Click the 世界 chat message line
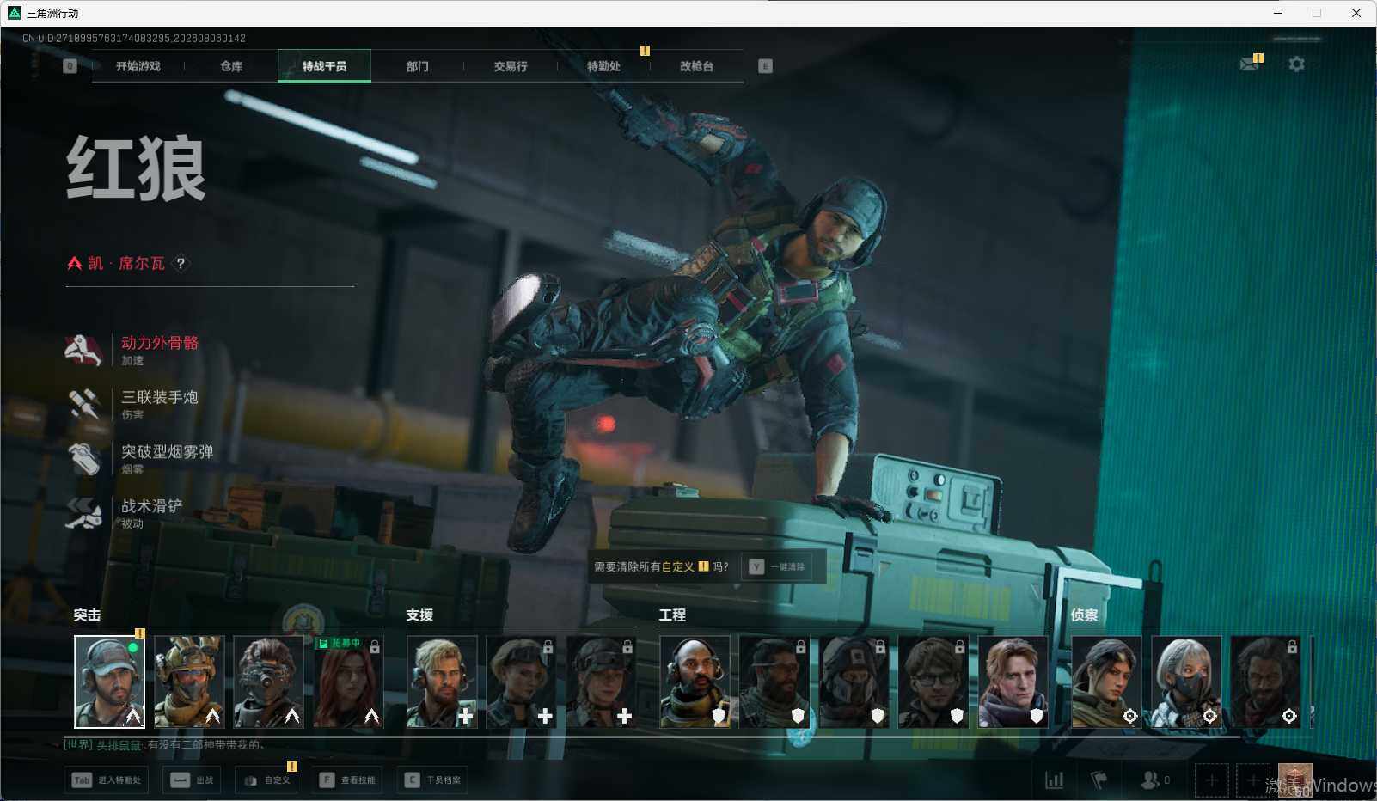 point(165,745)
